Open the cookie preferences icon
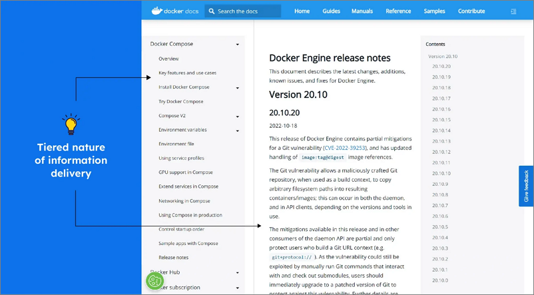 pyautogui.click(x=155, y=281)
